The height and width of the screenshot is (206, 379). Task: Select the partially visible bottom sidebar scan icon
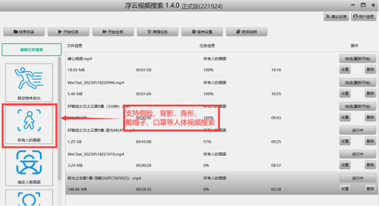pos(29,198)
